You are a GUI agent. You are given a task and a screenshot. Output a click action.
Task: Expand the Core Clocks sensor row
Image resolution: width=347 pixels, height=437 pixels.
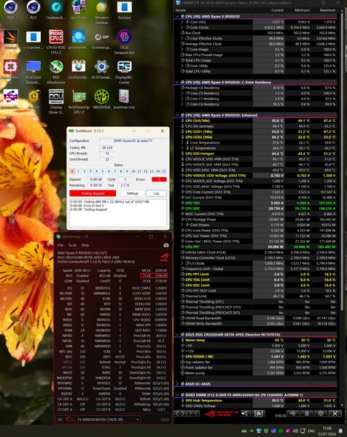(182, 27)
